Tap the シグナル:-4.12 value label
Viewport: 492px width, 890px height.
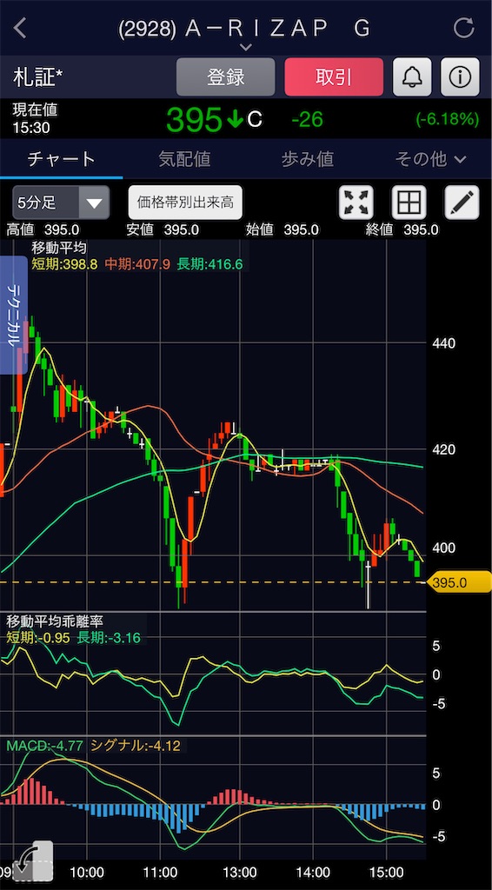136,745
